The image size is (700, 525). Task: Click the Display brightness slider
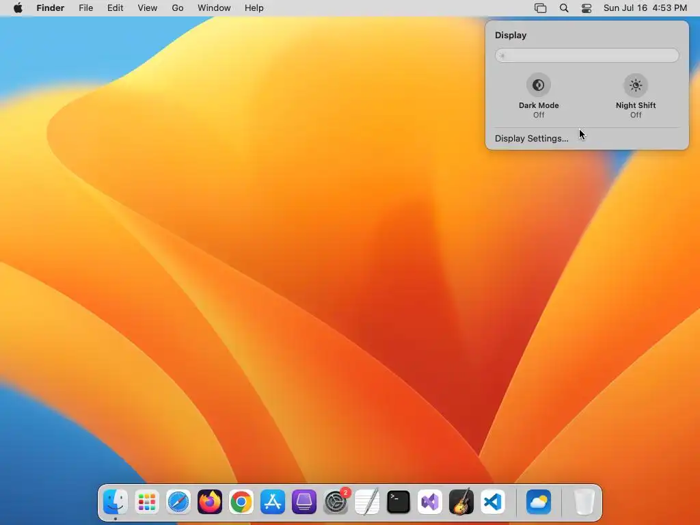point(587,55)
